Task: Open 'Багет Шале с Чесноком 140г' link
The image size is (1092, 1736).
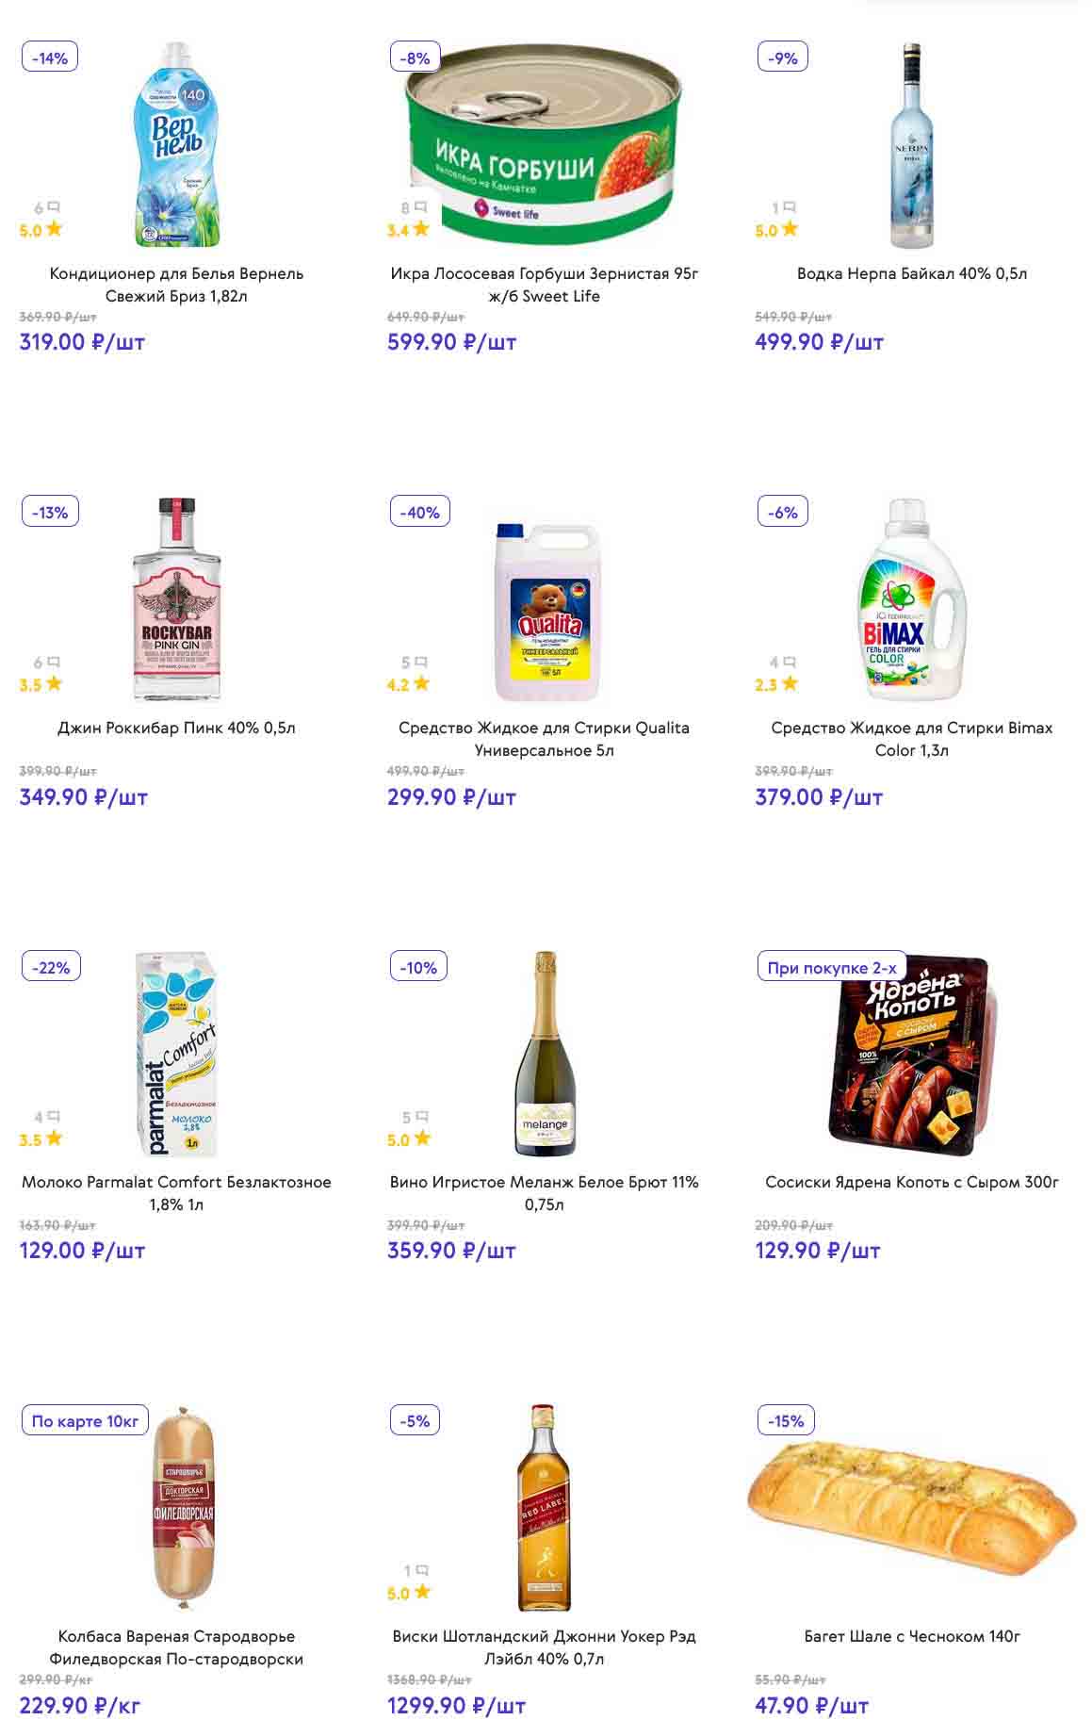Action: pyautogui.click(x=911, y=1636)
